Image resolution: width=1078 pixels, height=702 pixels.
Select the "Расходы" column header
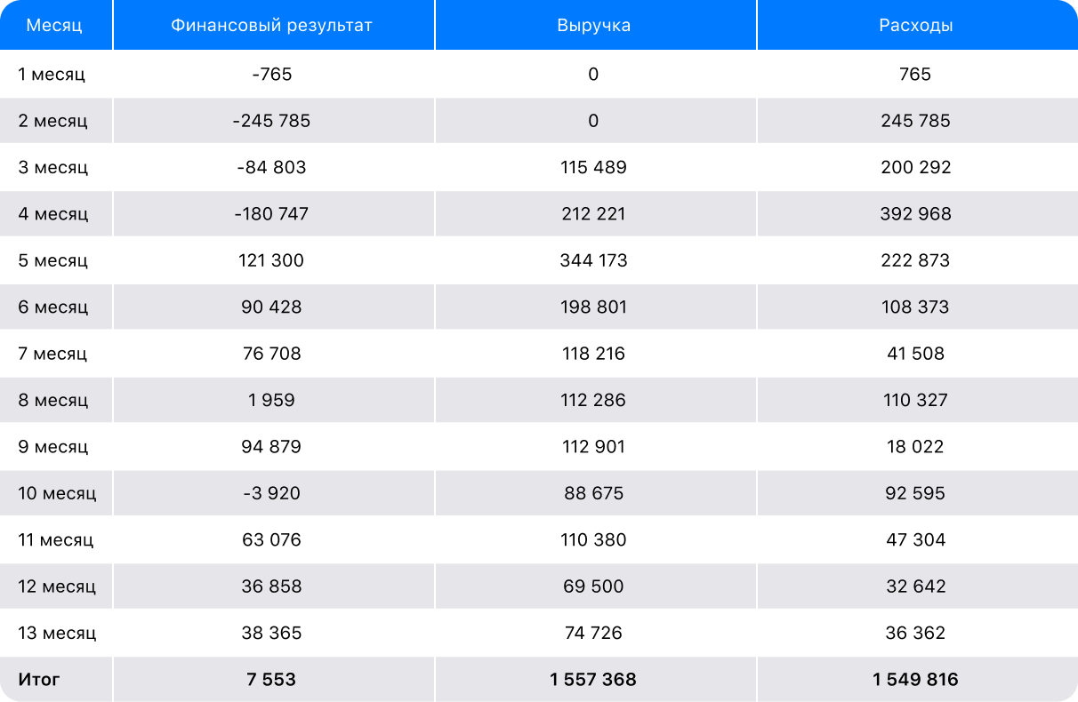[x=915, y=26]
